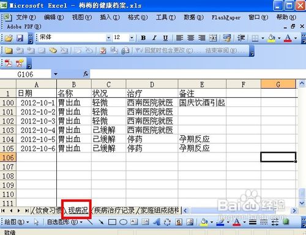The height and width of the screenshot is (235, 306).
Task: Click the Select Objects arrow pointer
Action: (x=36, y=222)
